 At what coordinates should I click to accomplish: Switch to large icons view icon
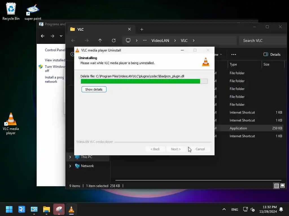pyautogui.click(x=283, y=186)
